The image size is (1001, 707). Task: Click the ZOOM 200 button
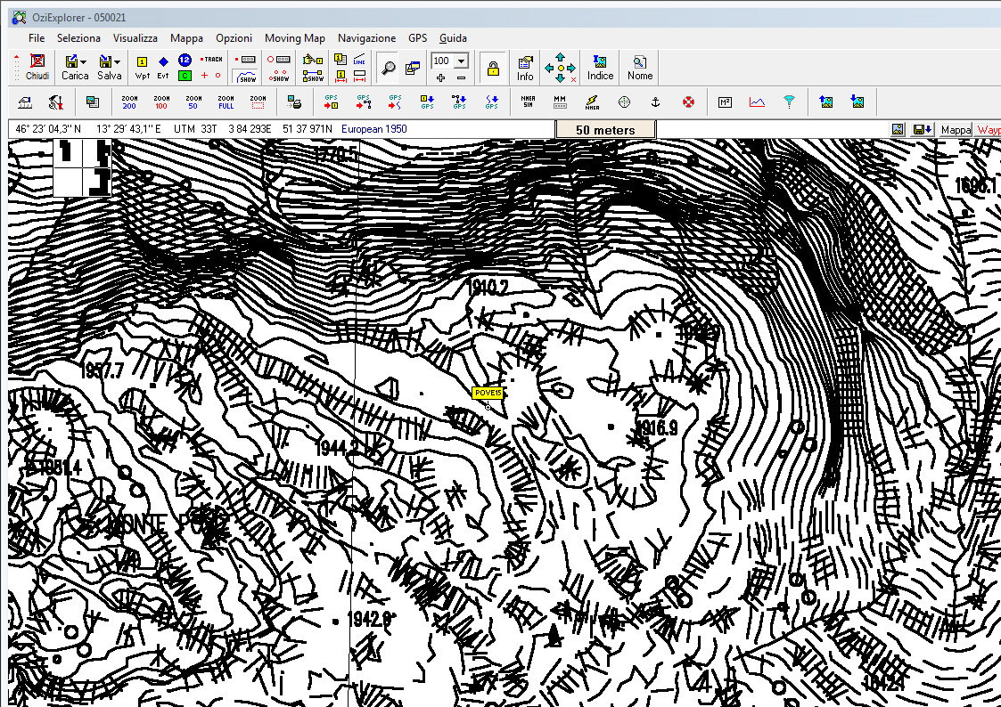tap(129, 102)
